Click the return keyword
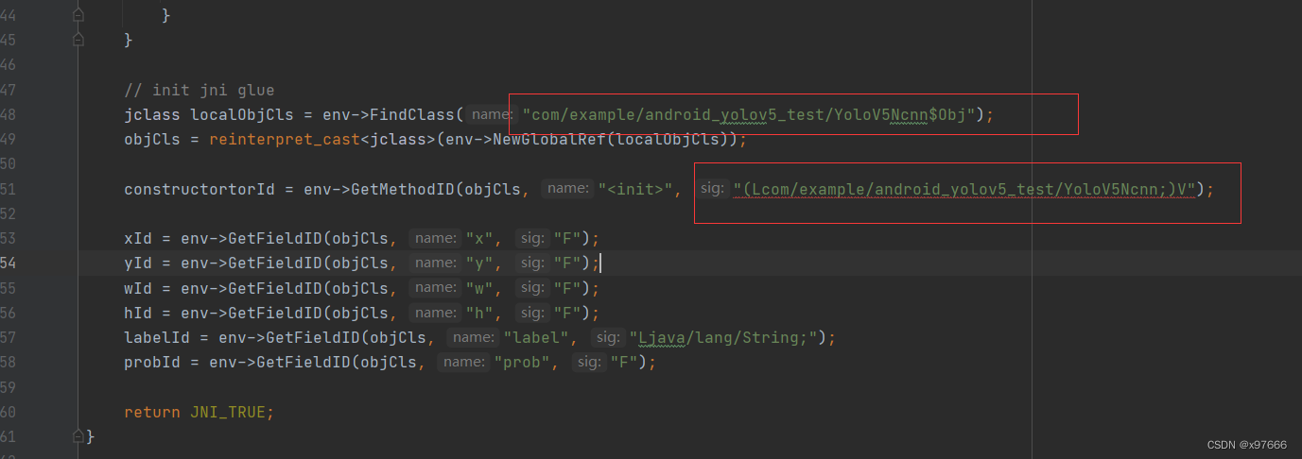This screenshot has height=459, width=1302. coord(152,412)
